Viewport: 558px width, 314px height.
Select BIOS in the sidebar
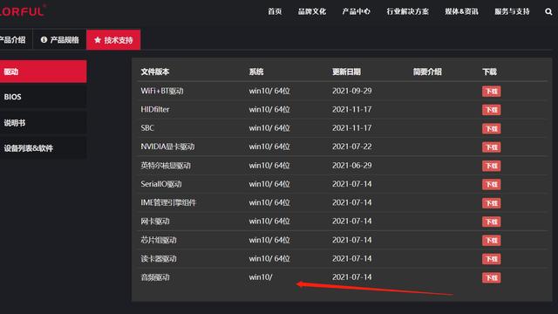tap(43, 97)
